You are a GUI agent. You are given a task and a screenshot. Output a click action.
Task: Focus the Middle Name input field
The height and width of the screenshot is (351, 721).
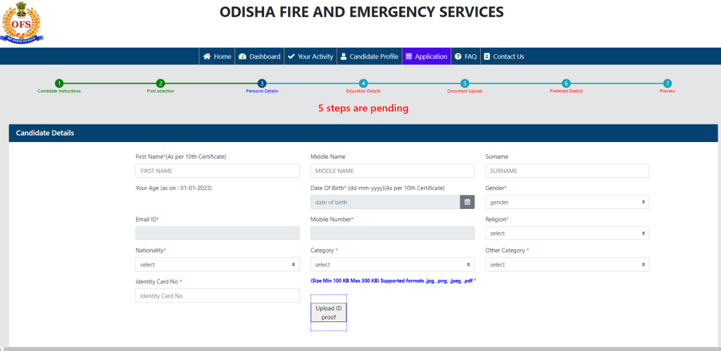392,170
